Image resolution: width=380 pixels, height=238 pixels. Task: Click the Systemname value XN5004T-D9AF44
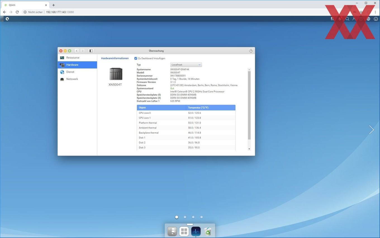tap(180, 69)
